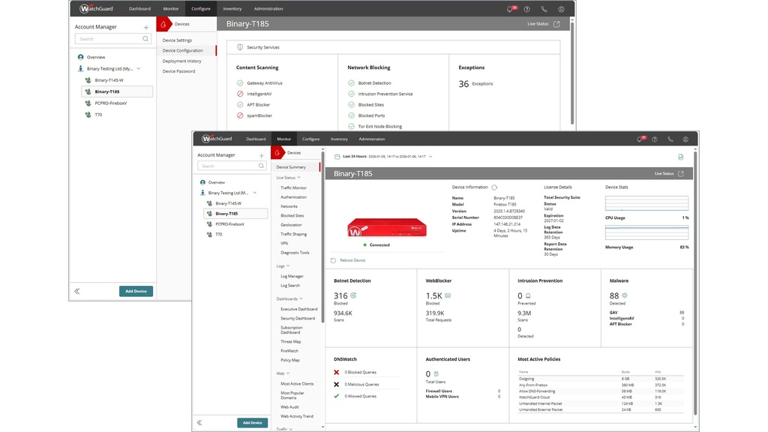The image size is (768, 432).
Task: Click the Search field in the front Account Manager
Action: [232, 166]
